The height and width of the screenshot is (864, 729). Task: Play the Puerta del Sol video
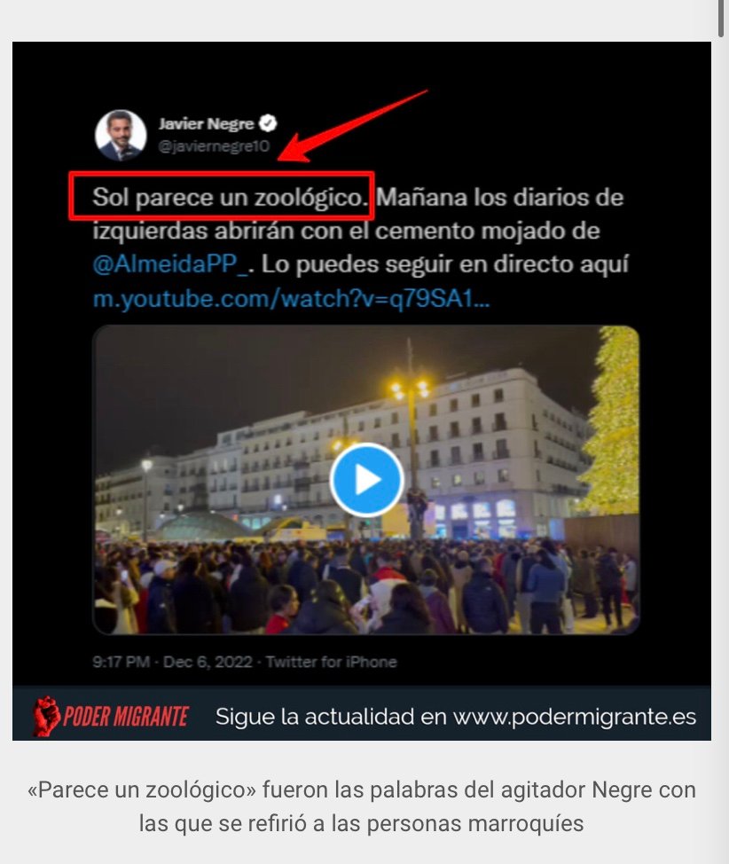(366, 480)
